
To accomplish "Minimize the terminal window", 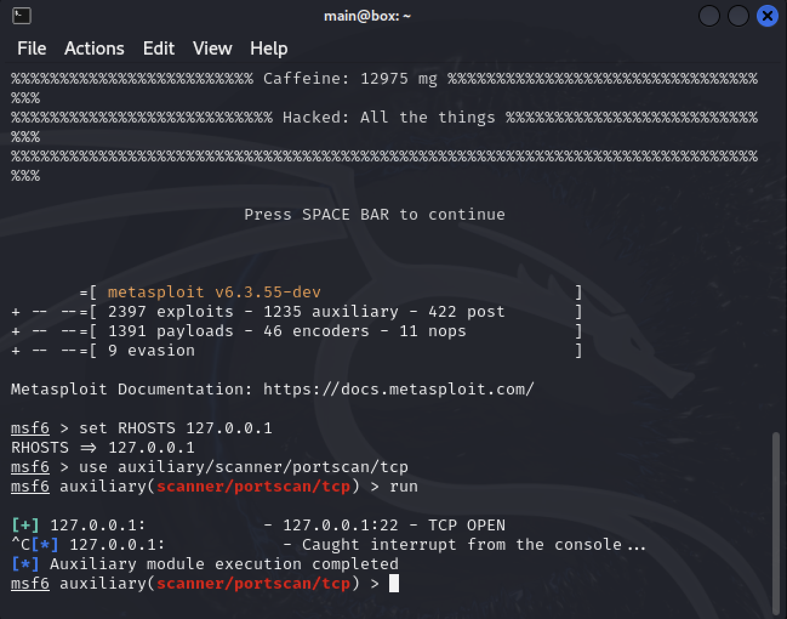I will tap(709, 16).
